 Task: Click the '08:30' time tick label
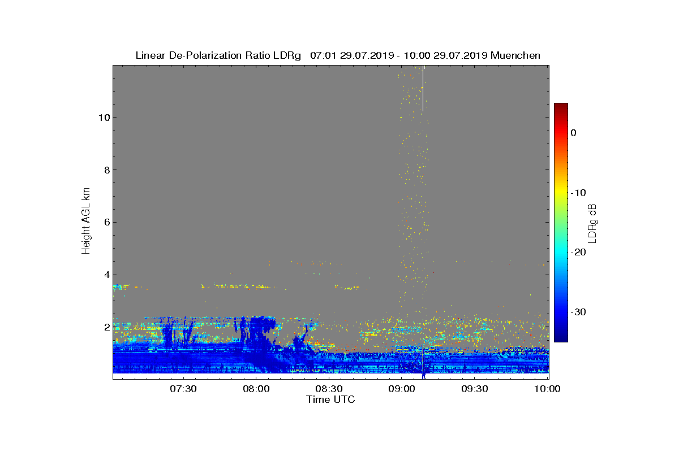coord(329,389)
